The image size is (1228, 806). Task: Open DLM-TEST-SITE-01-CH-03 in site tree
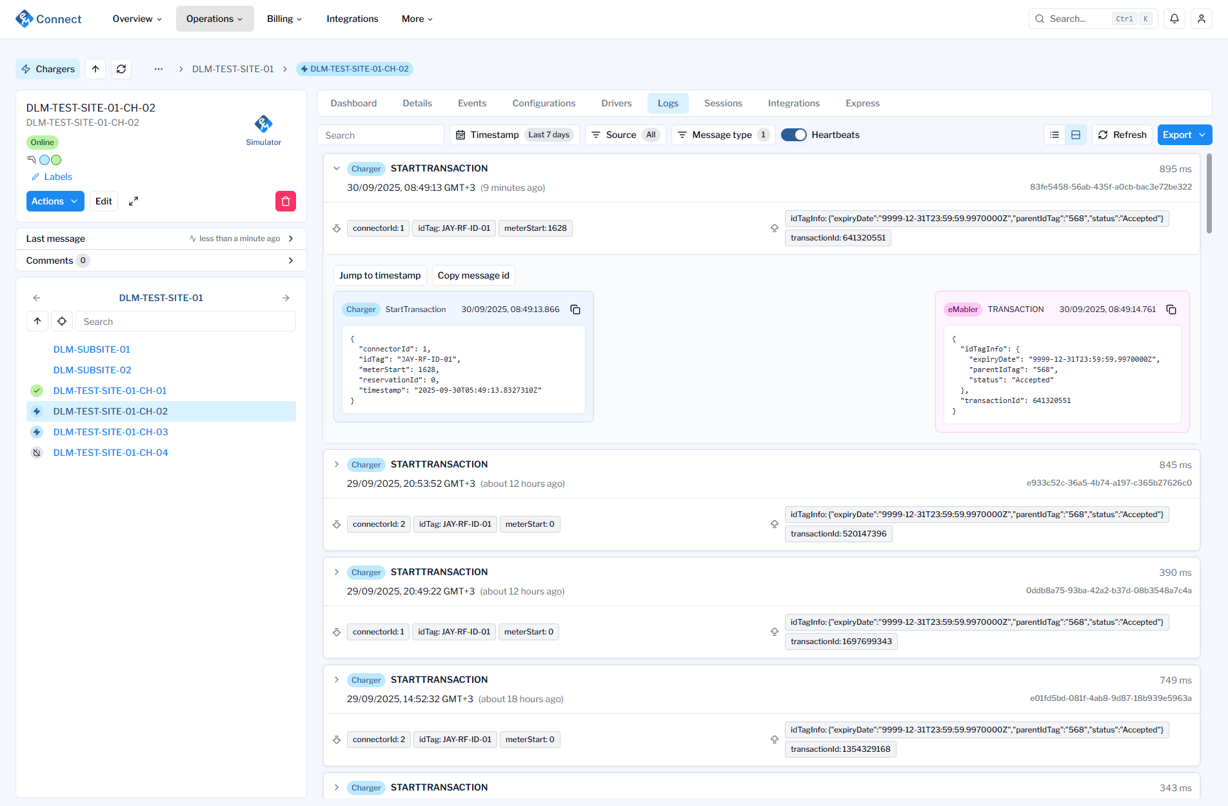click(x=110, y=432)
